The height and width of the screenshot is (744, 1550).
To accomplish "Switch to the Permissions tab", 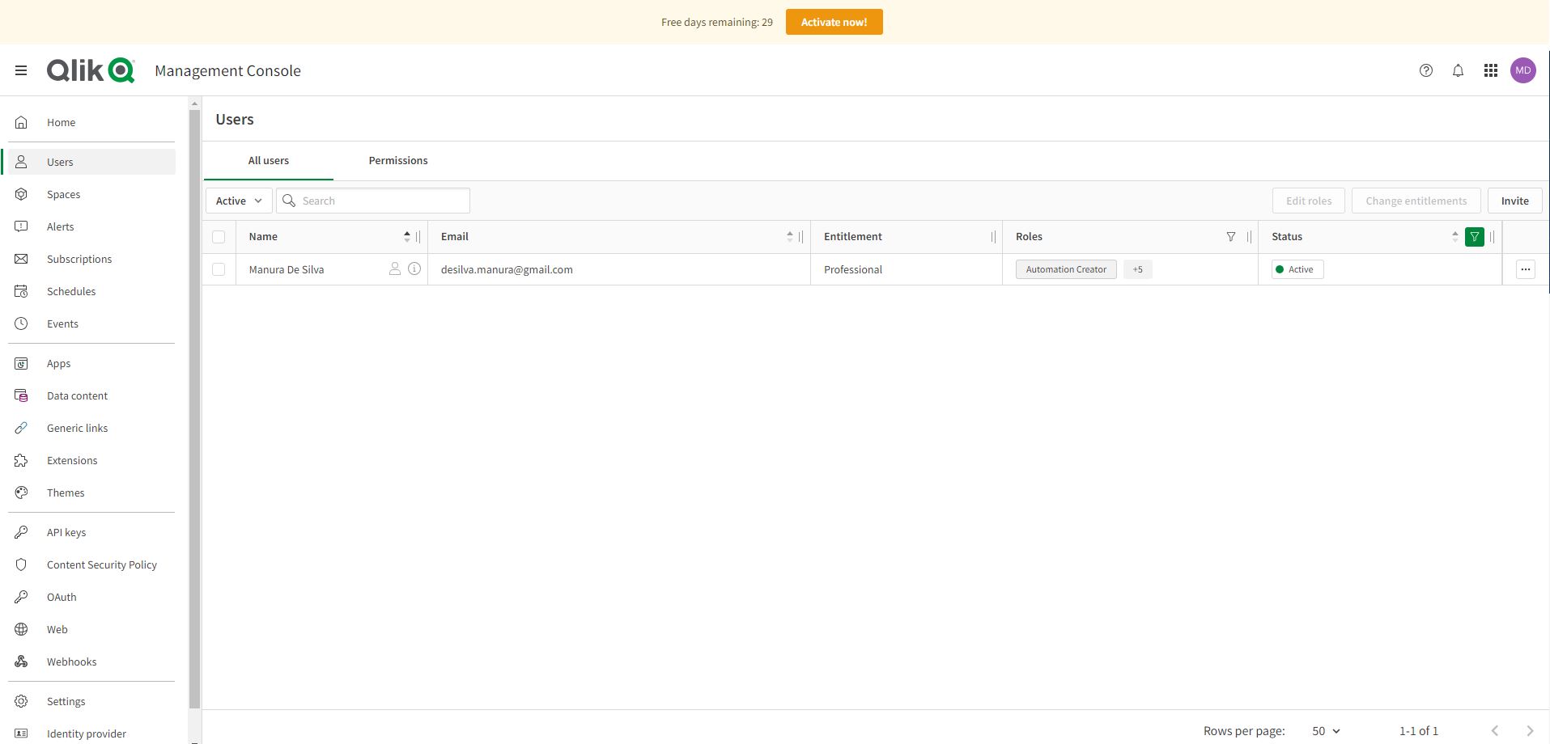I will tap(398, 160).
